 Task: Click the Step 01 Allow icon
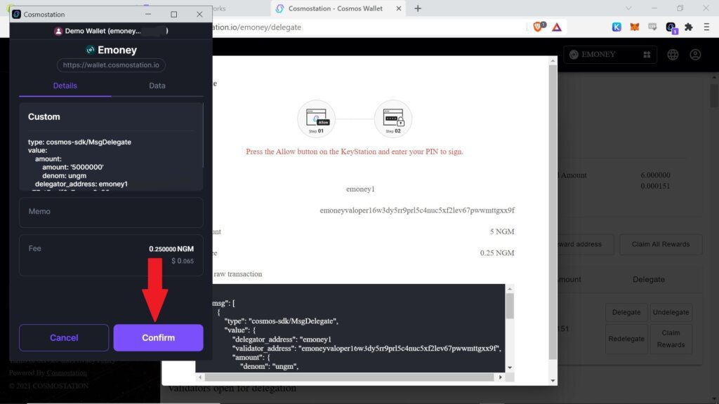tap(317, 119)
